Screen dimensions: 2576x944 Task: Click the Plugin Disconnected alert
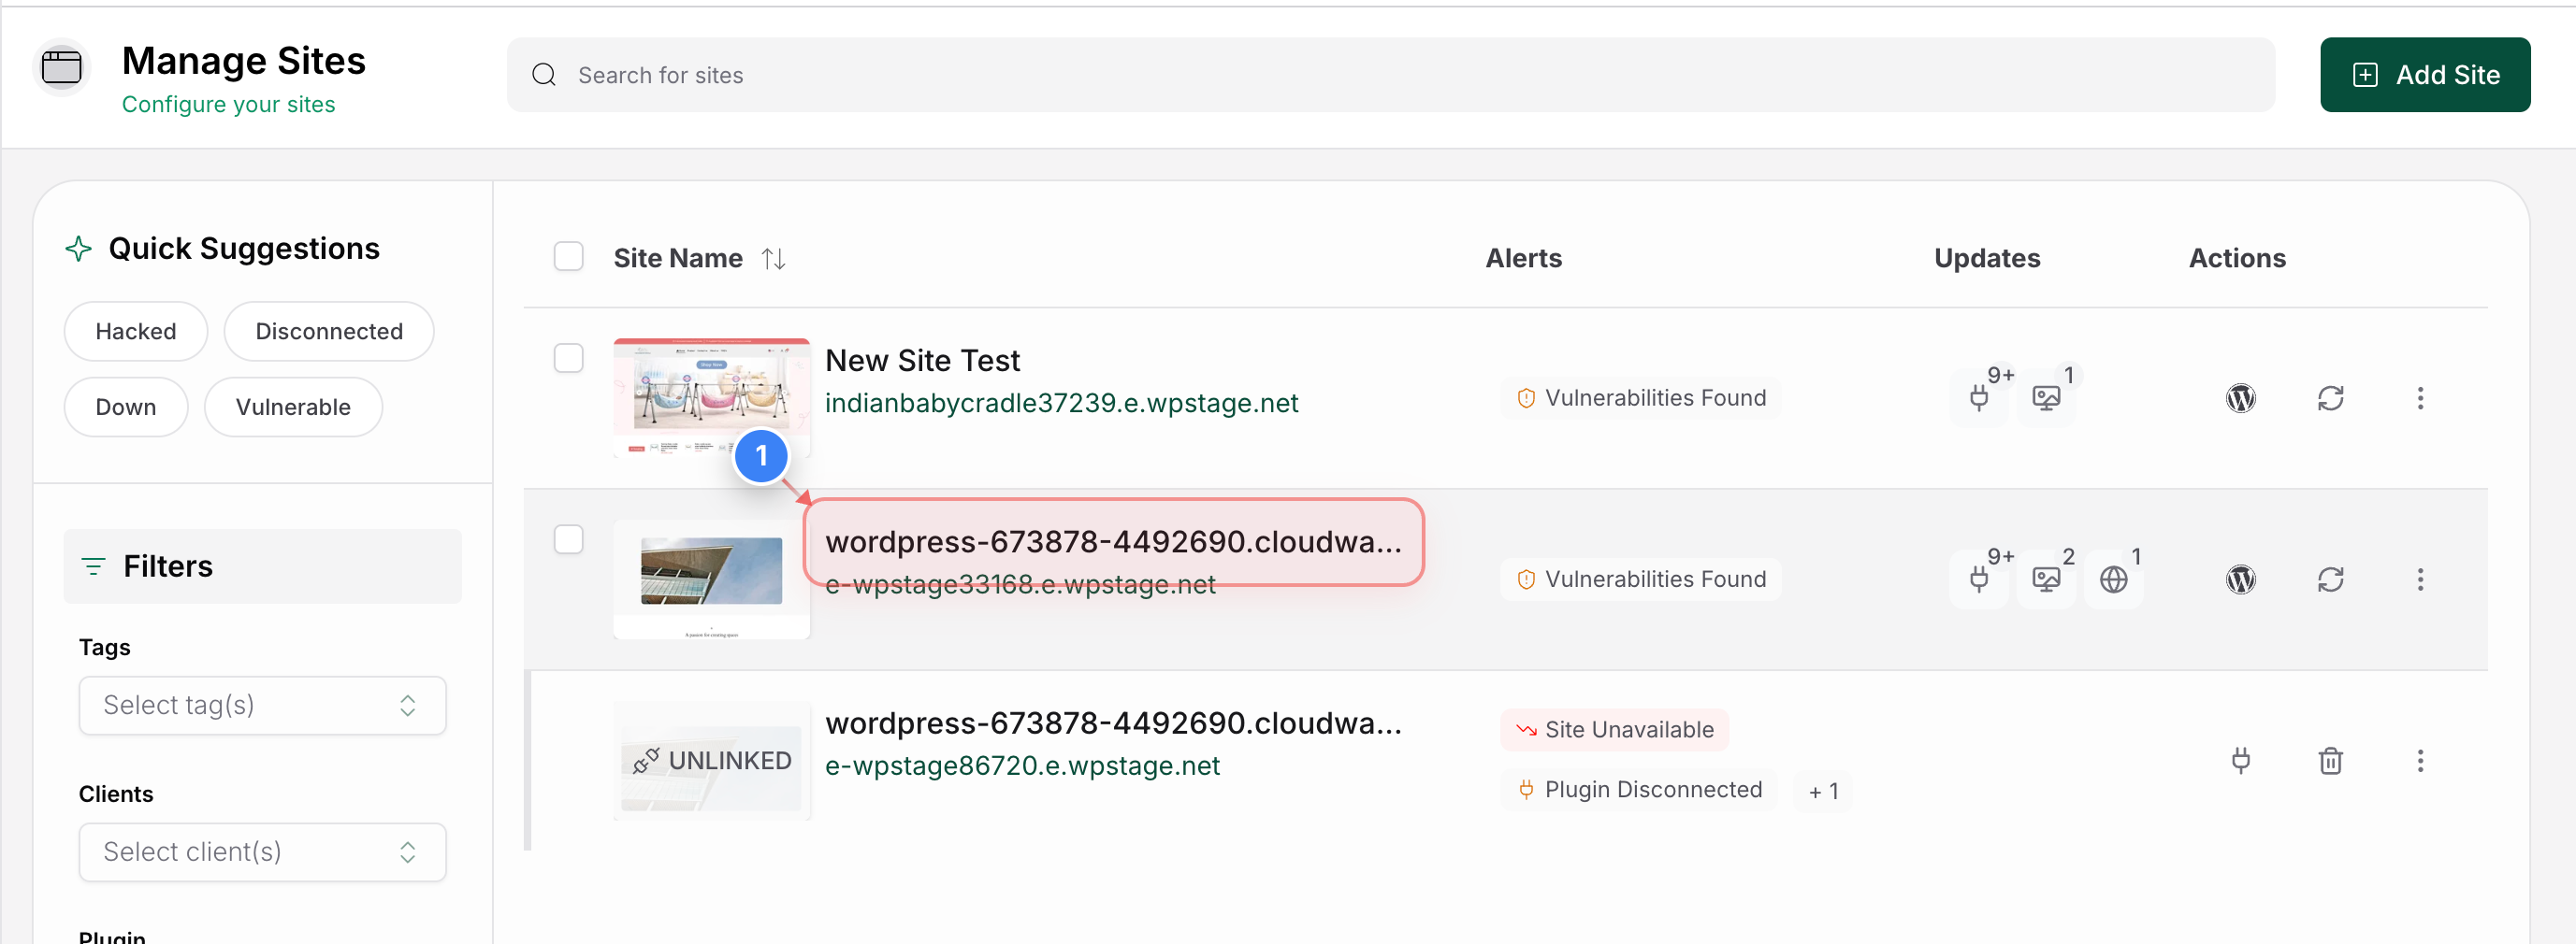1638,790
